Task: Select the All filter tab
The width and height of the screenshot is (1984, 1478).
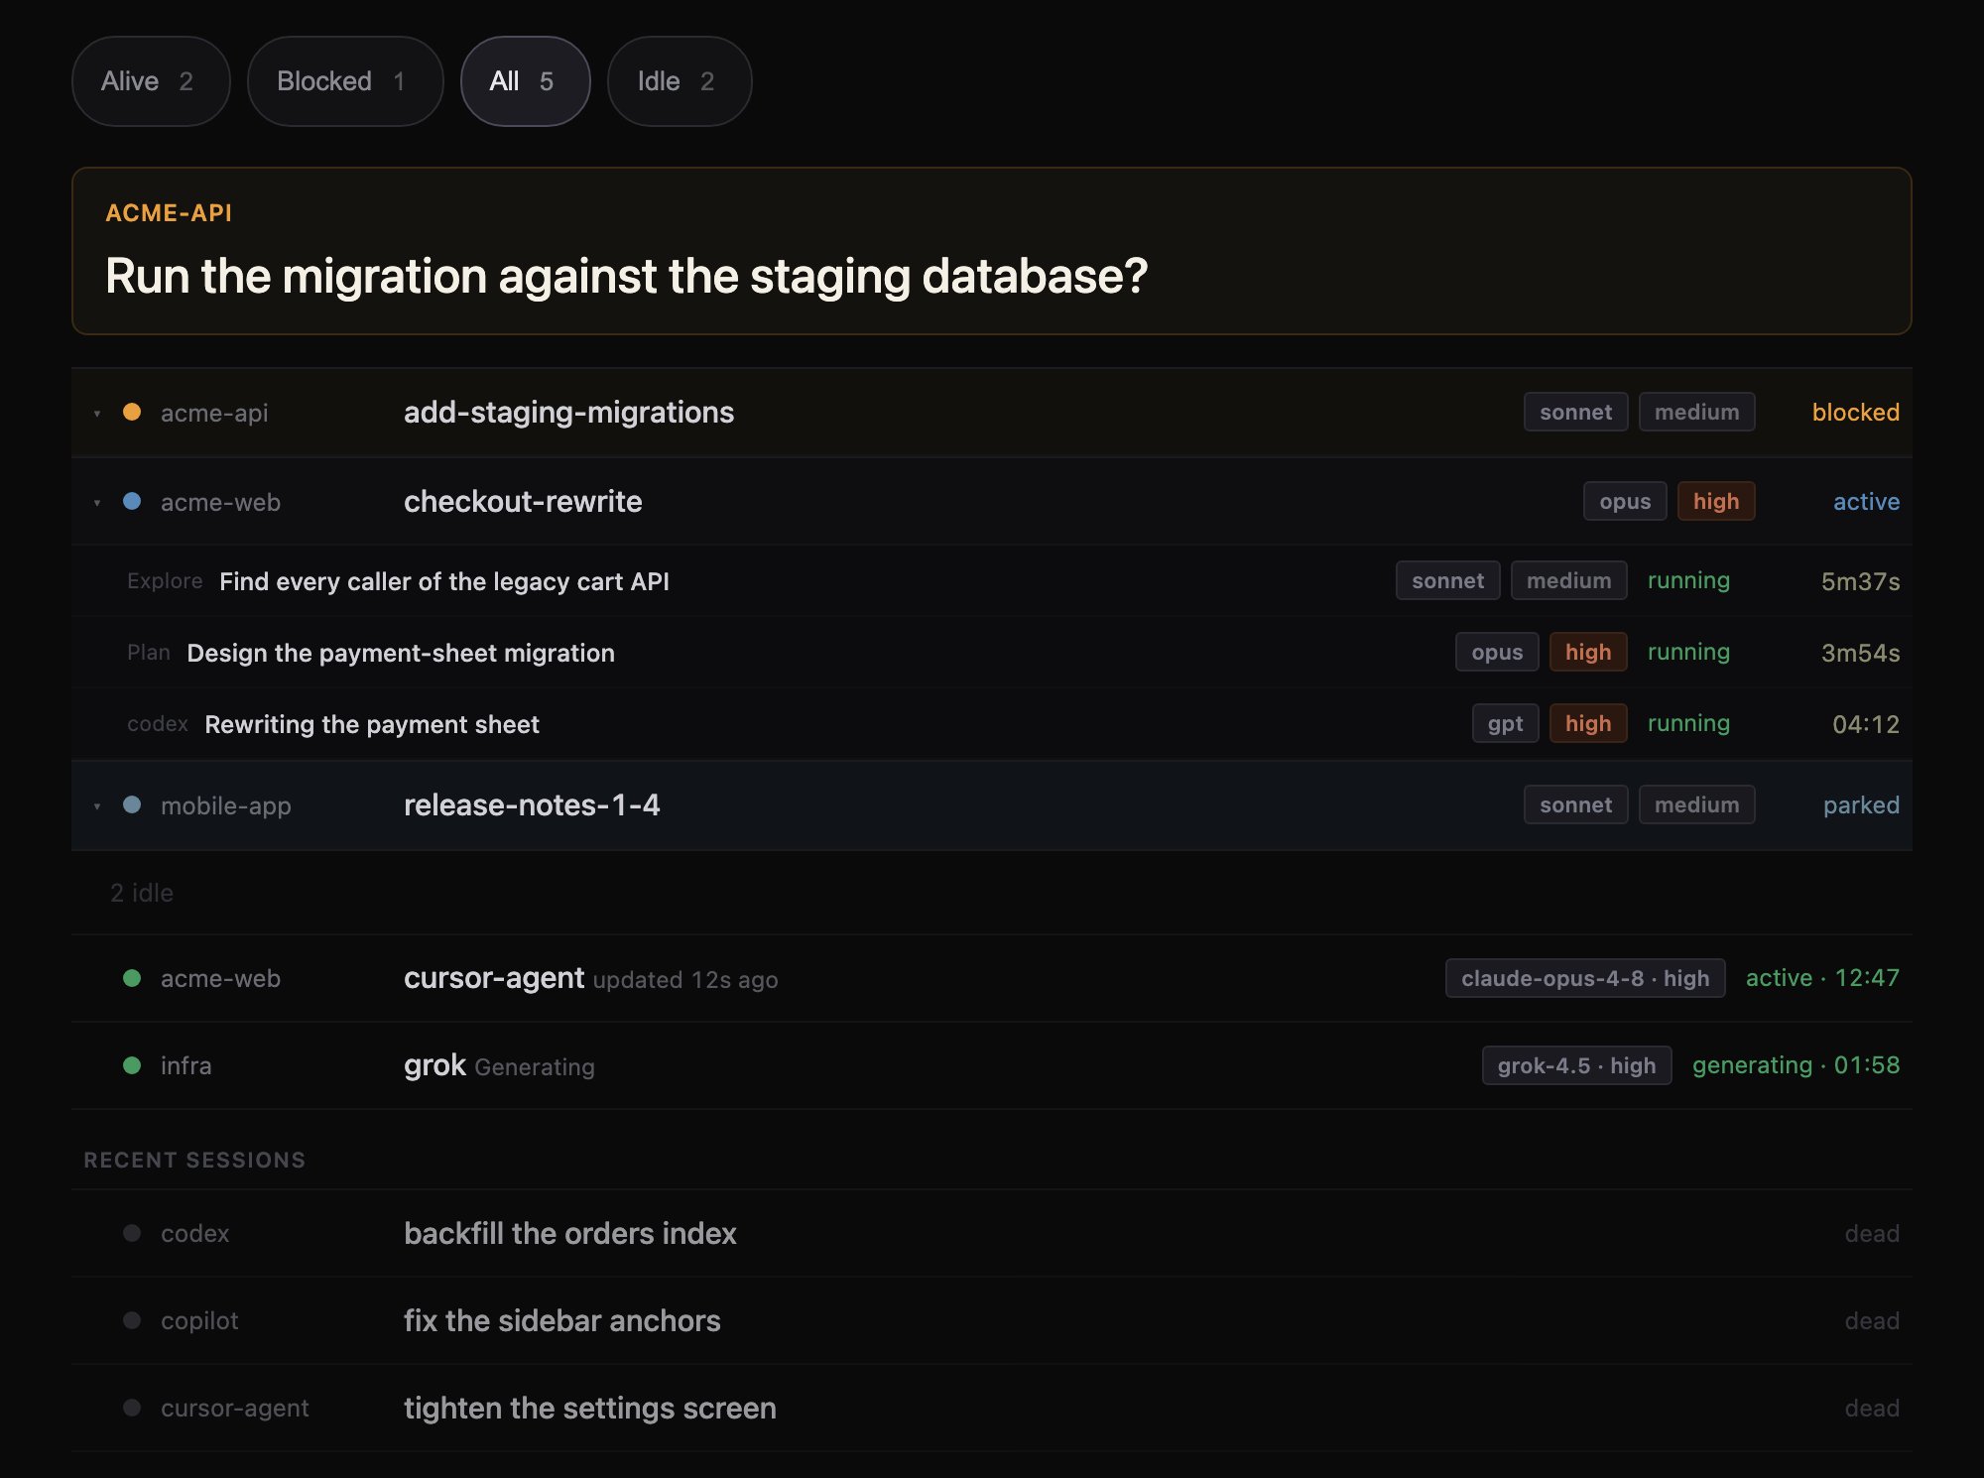Action: click(526, 81)
